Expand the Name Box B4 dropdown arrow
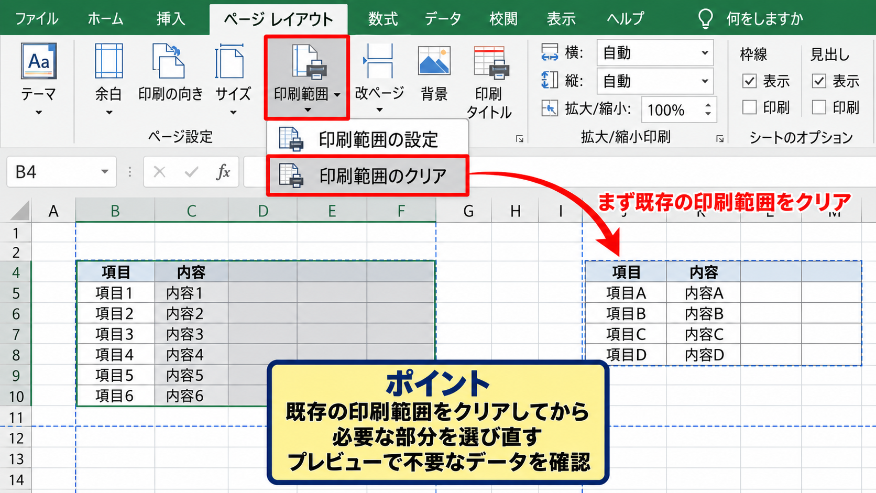Screen dimensions: 876x493 105,172
